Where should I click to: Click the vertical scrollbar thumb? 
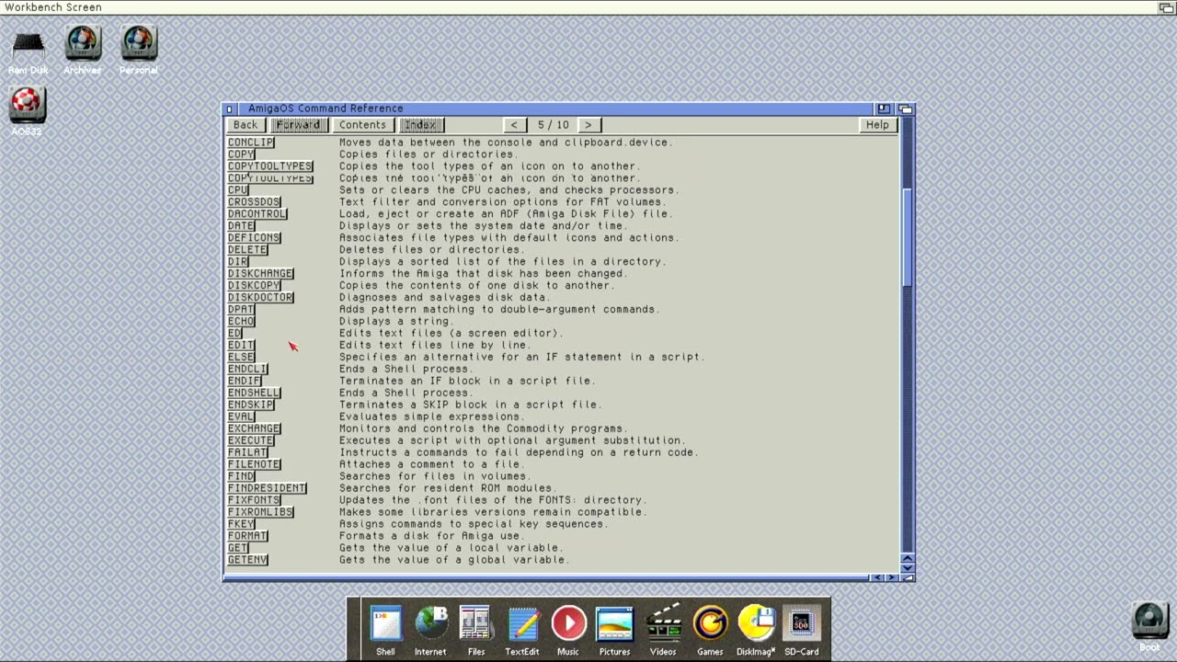pyautogui.click(x=908, y=235)
